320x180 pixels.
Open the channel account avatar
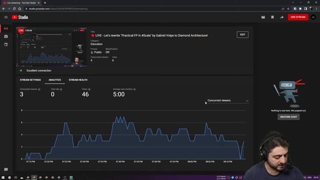tap(313, 17)
